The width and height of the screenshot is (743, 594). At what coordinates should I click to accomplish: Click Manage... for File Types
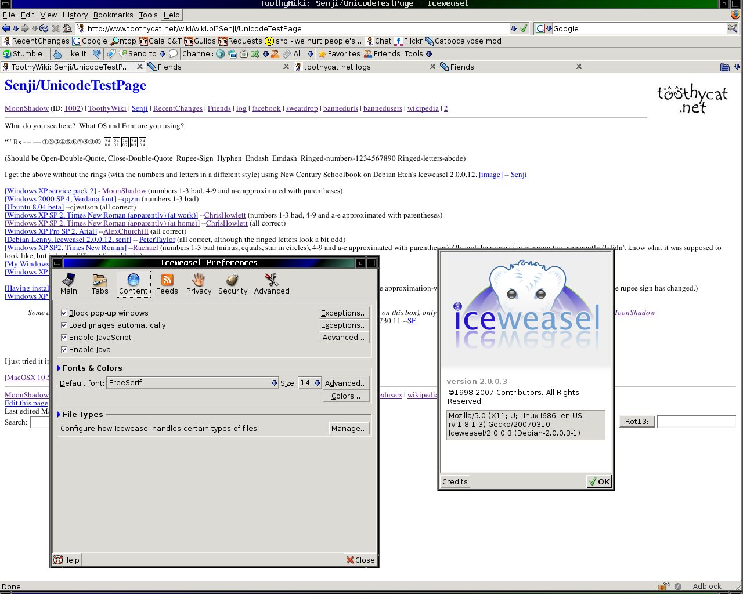click(x=349, y=428)
